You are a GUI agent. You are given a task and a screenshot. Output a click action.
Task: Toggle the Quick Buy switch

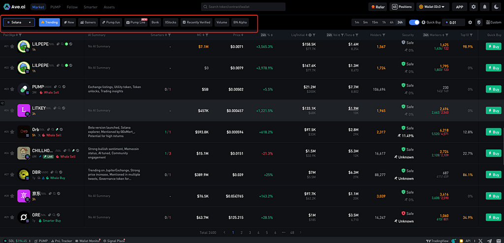click(x=414, y=23)
